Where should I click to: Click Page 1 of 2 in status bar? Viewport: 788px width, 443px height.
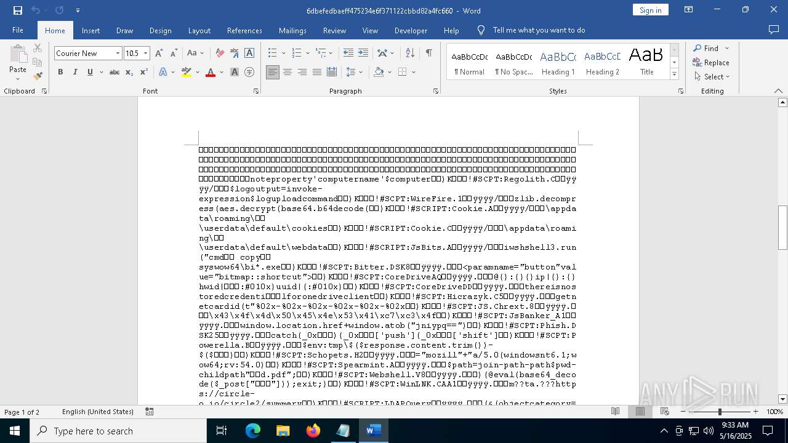tap(22, 412)
